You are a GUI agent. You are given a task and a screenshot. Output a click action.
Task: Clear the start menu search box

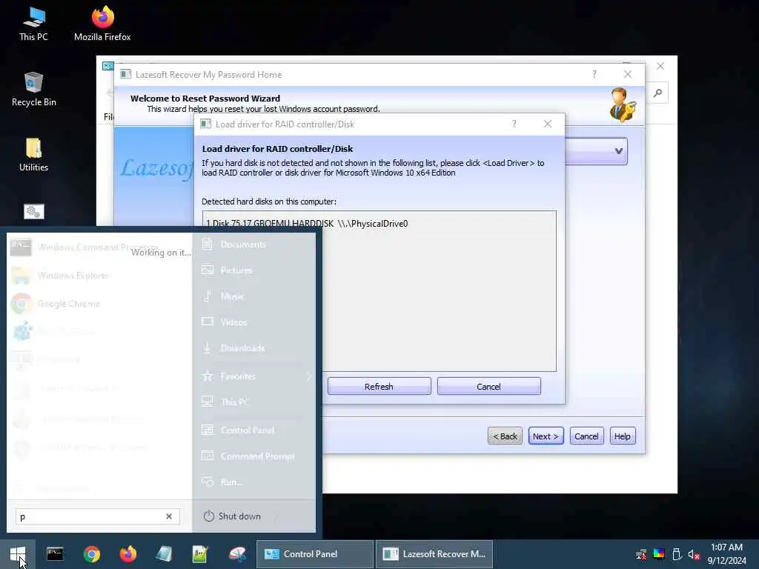click(x=169, y=516)
